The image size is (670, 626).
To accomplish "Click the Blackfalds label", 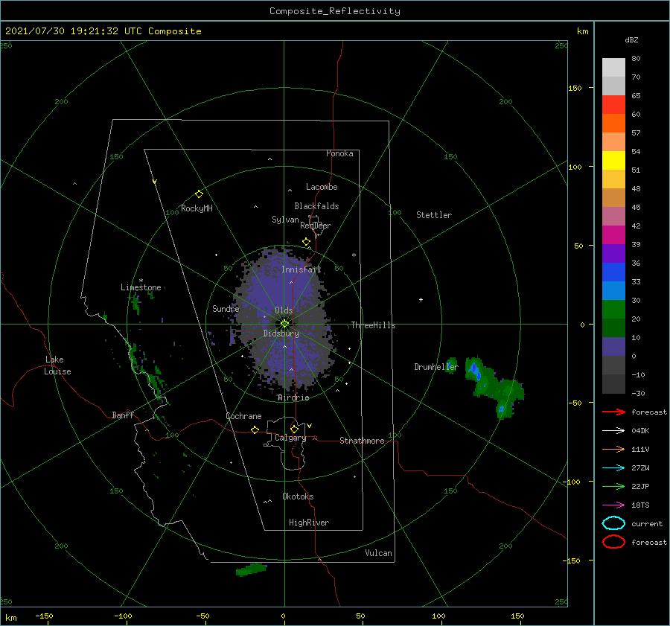I will 316,206.
